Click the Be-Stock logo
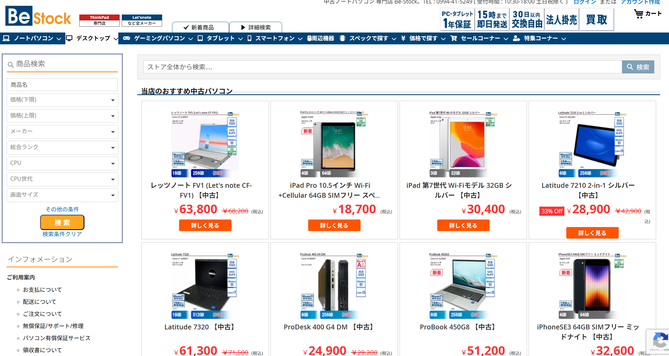 [38, 16]
